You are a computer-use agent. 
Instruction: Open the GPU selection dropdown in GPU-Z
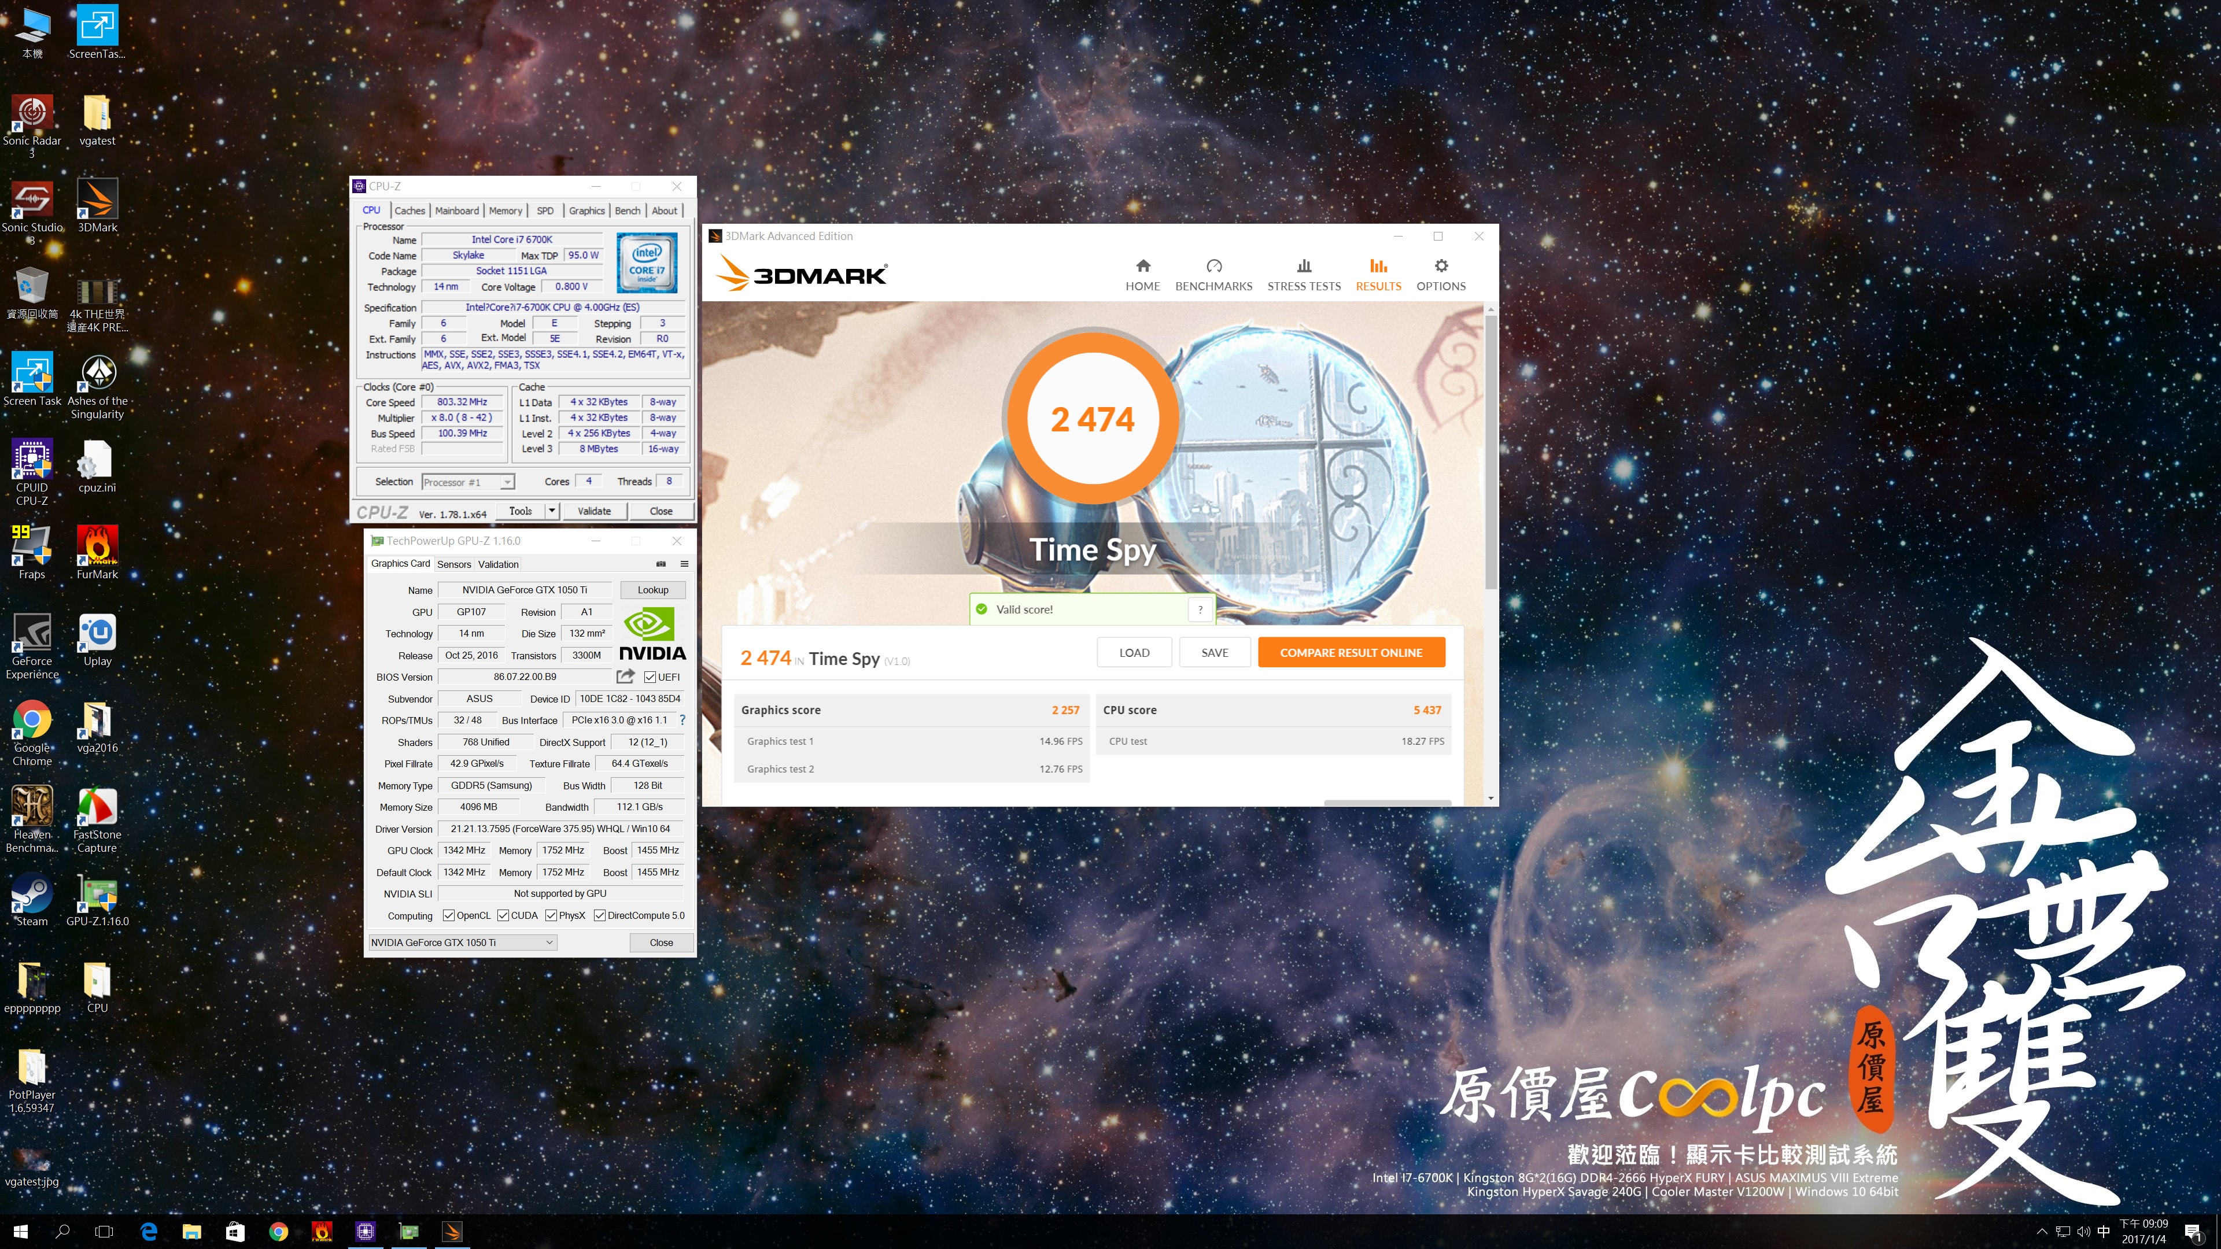point(463,942)
